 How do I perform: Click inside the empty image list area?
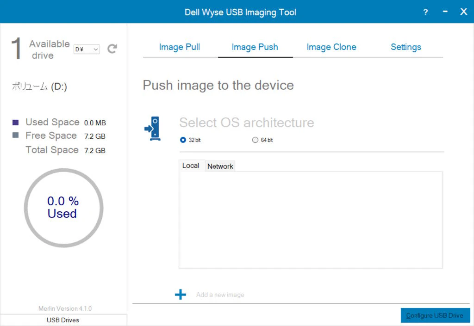310,220
